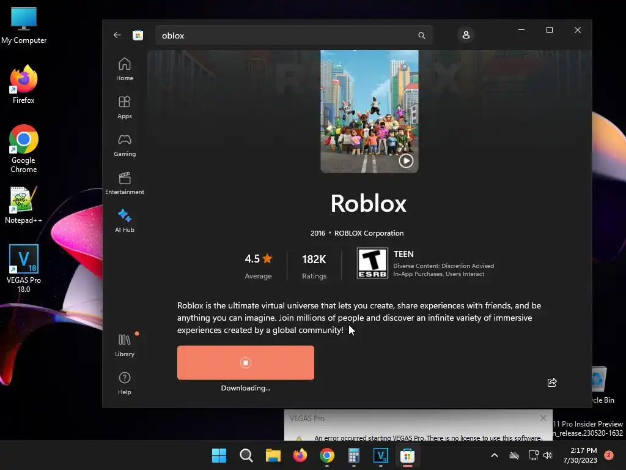Open Home in the Store sidebar
Viewport: 626px width, 470px height.
125,70
